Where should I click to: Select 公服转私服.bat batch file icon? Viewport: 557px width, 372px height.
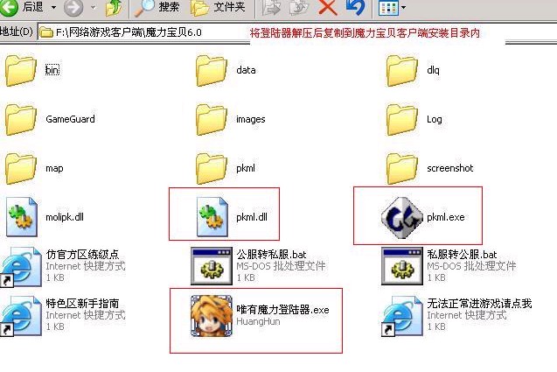[212, 266]
